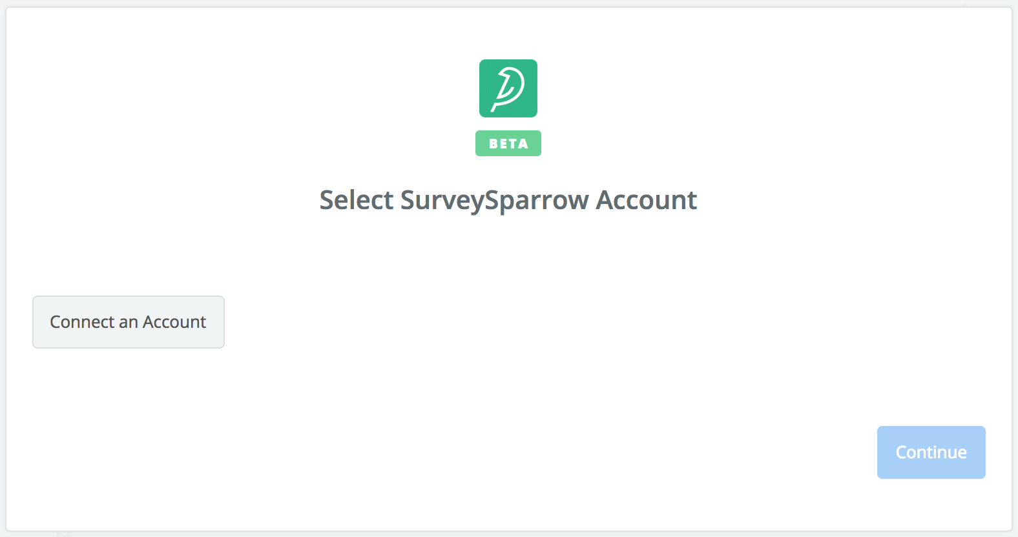The height and width of the screenshot is (537, 1018).
Task: Click the "Continue" text at panel bottom
Action: click(x=931, y=452)
